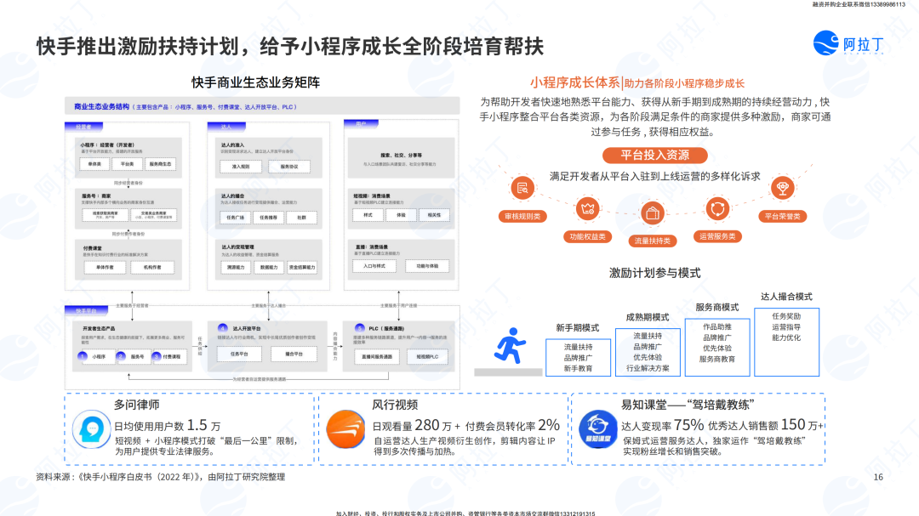Click the 样式 box under 短视频
The width and height of the screenshot is (919, 516).
click(368, 215)
